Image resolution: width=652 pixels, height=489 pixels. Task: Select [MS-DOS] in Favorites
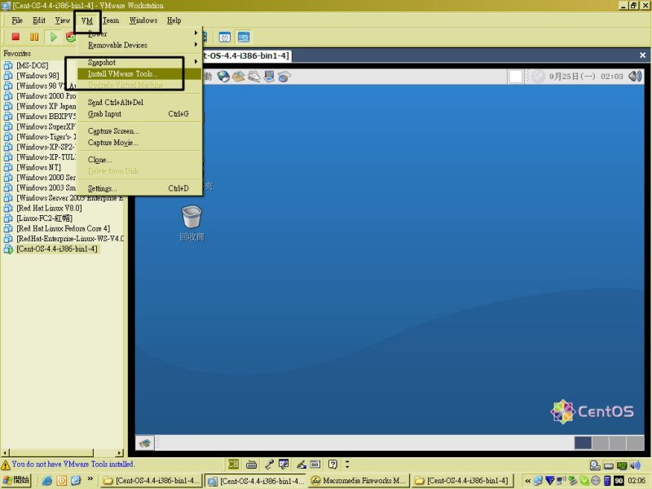(x=32, y=65)
